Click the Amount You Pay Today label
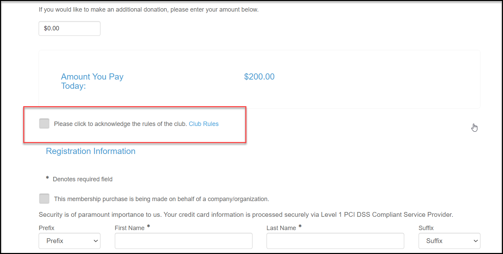Viewport: 503px width, 254px height. [92, 81]
